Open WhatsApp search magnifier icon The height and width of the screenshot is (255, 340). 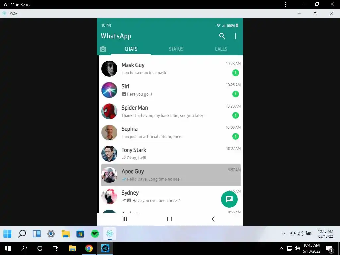pyautogui.click(x=222, y=36)
